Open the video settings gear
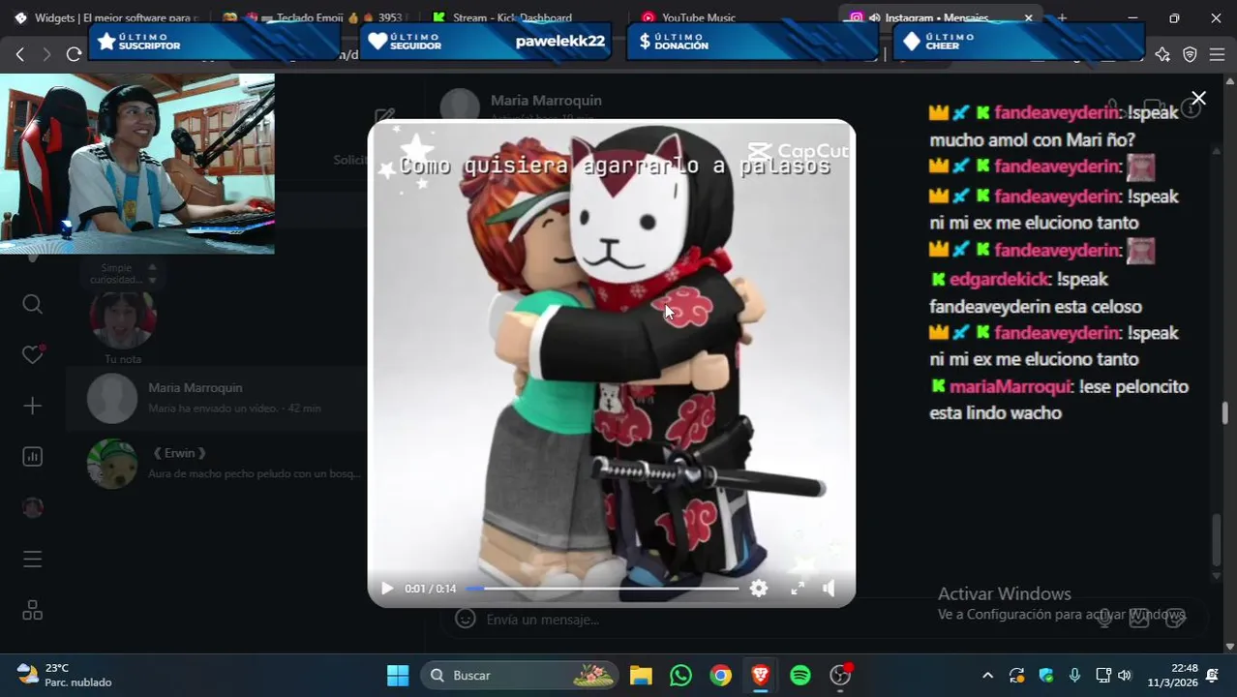This screenshot has height=697, width=1237. coord(759,588)
